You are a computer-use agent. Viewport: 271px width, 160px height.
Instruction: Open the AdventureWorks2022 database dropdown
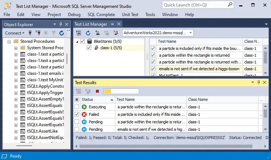pos(190,33)
